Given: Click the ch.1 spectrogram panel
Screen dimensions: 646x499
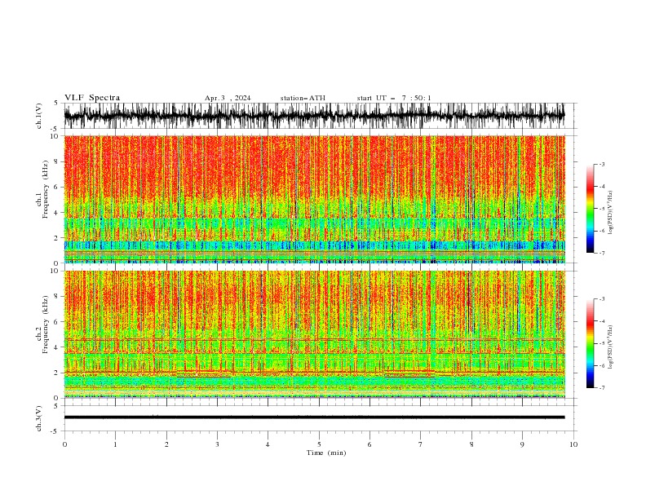Looking at the screenshot, I should coord(314,199).
